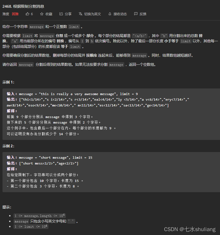Screen dimensions: 220x235
Task: Click the constraint message 只包含小写英文字母和 ' '
Action: point(46,221)
